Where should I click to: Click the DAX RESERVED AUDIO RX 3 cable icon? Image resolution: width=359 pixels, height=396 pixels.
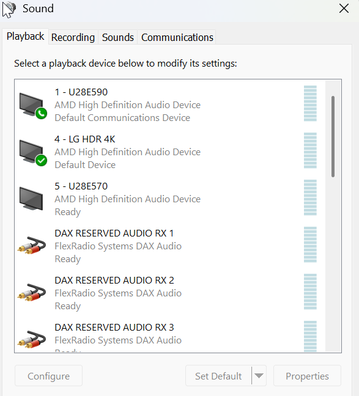pyautogui.click(x=32, y=339)
